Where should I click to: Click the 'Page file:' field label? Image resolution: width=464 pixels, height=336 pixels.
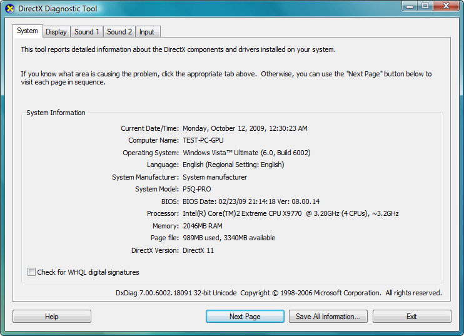(165, 238)
